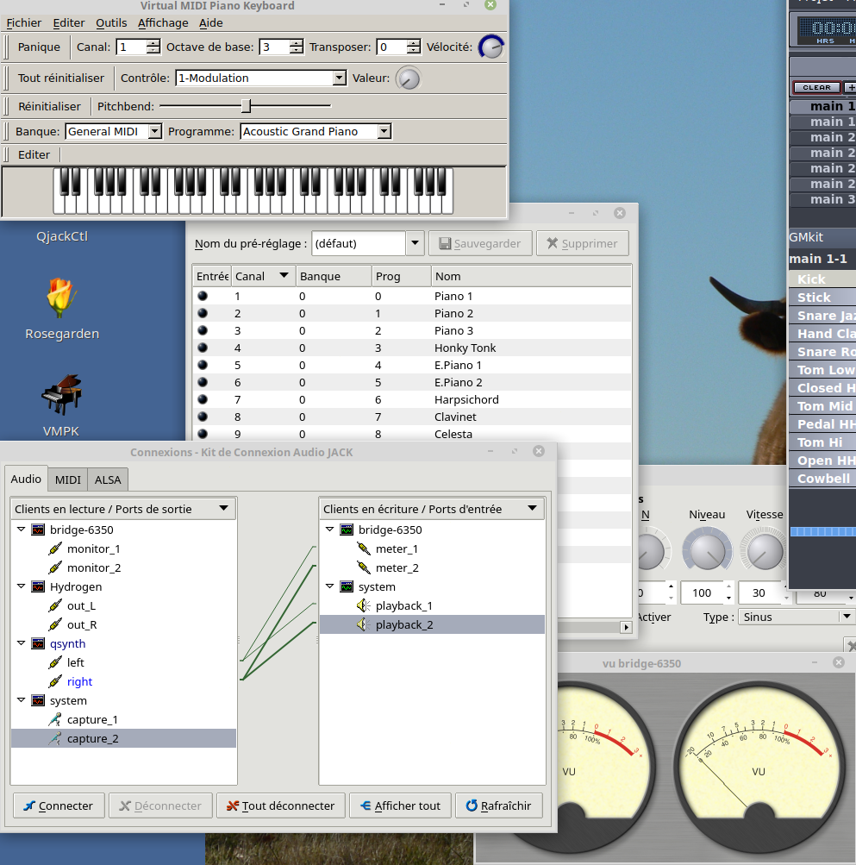Viewport: 856px width, 865px height.
Task: Collapse system in output ports list
Action: [21, 699]
